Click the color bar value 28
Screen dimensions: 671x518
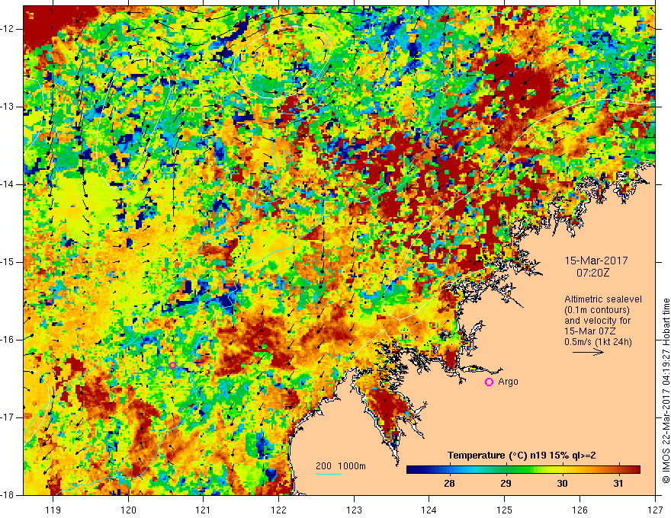click(x=449, y=484)
